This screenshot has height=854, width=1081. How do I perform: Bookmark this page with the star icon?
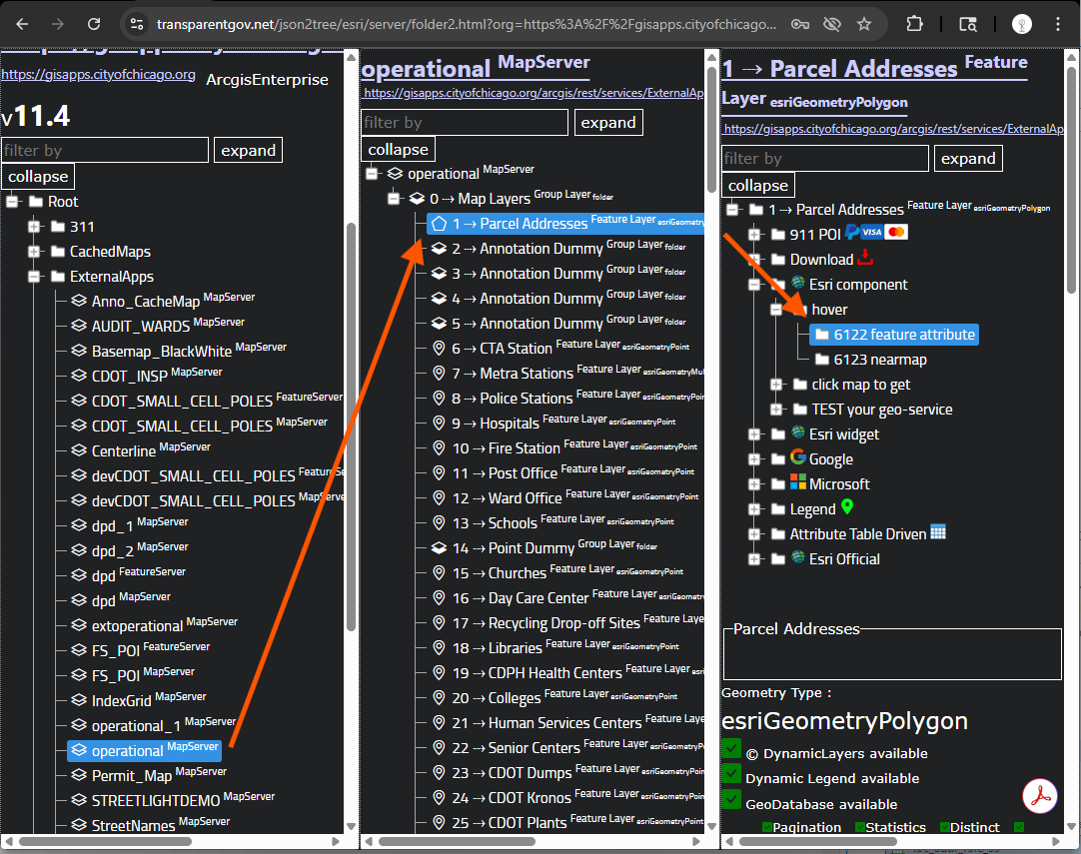click(864, 24)
